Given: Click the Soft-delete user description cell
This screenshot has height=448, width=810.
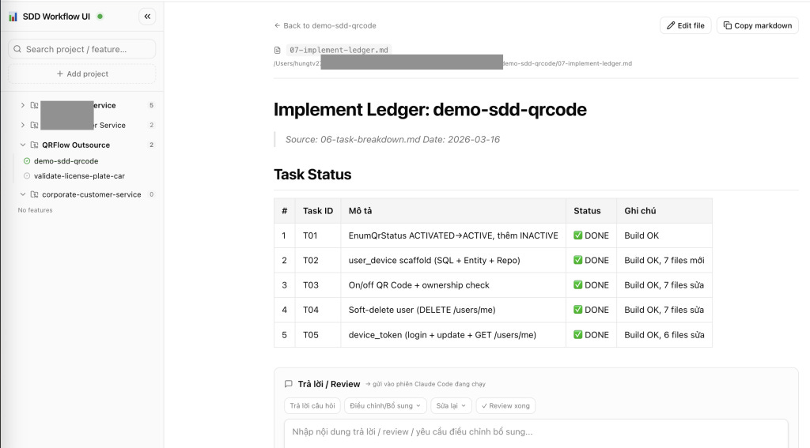Looking at the screenshot, I should (453, 310).
